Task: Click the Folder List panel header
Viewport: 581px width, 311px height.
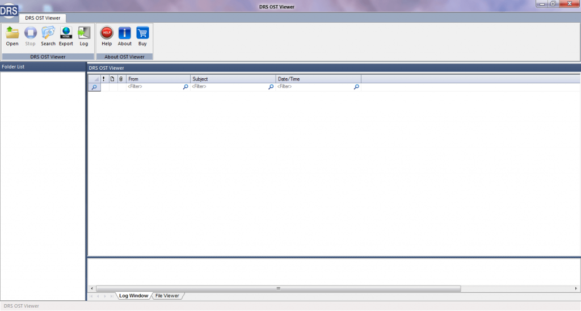Action: click(43, 67)
